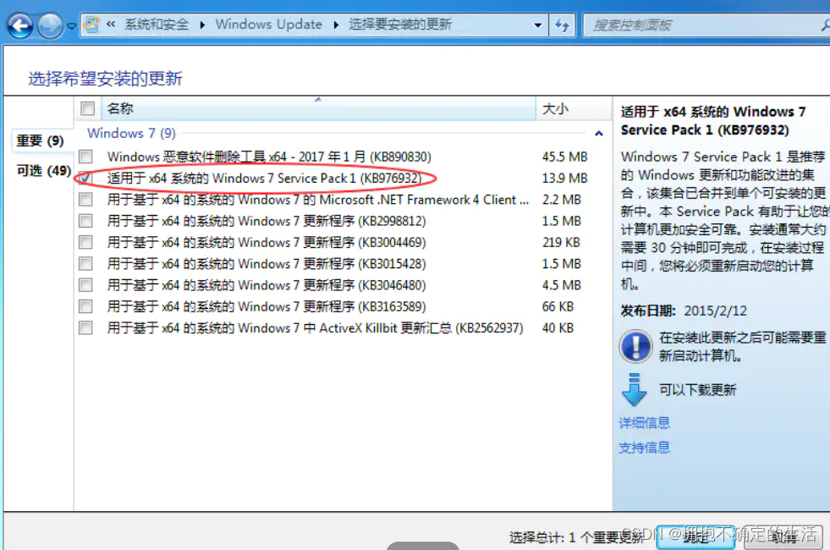The height and width of the screenshot is (550, 830).
Task: Select the 更新程序 (KB3163589) row text
Action: (x=267, y=306)
